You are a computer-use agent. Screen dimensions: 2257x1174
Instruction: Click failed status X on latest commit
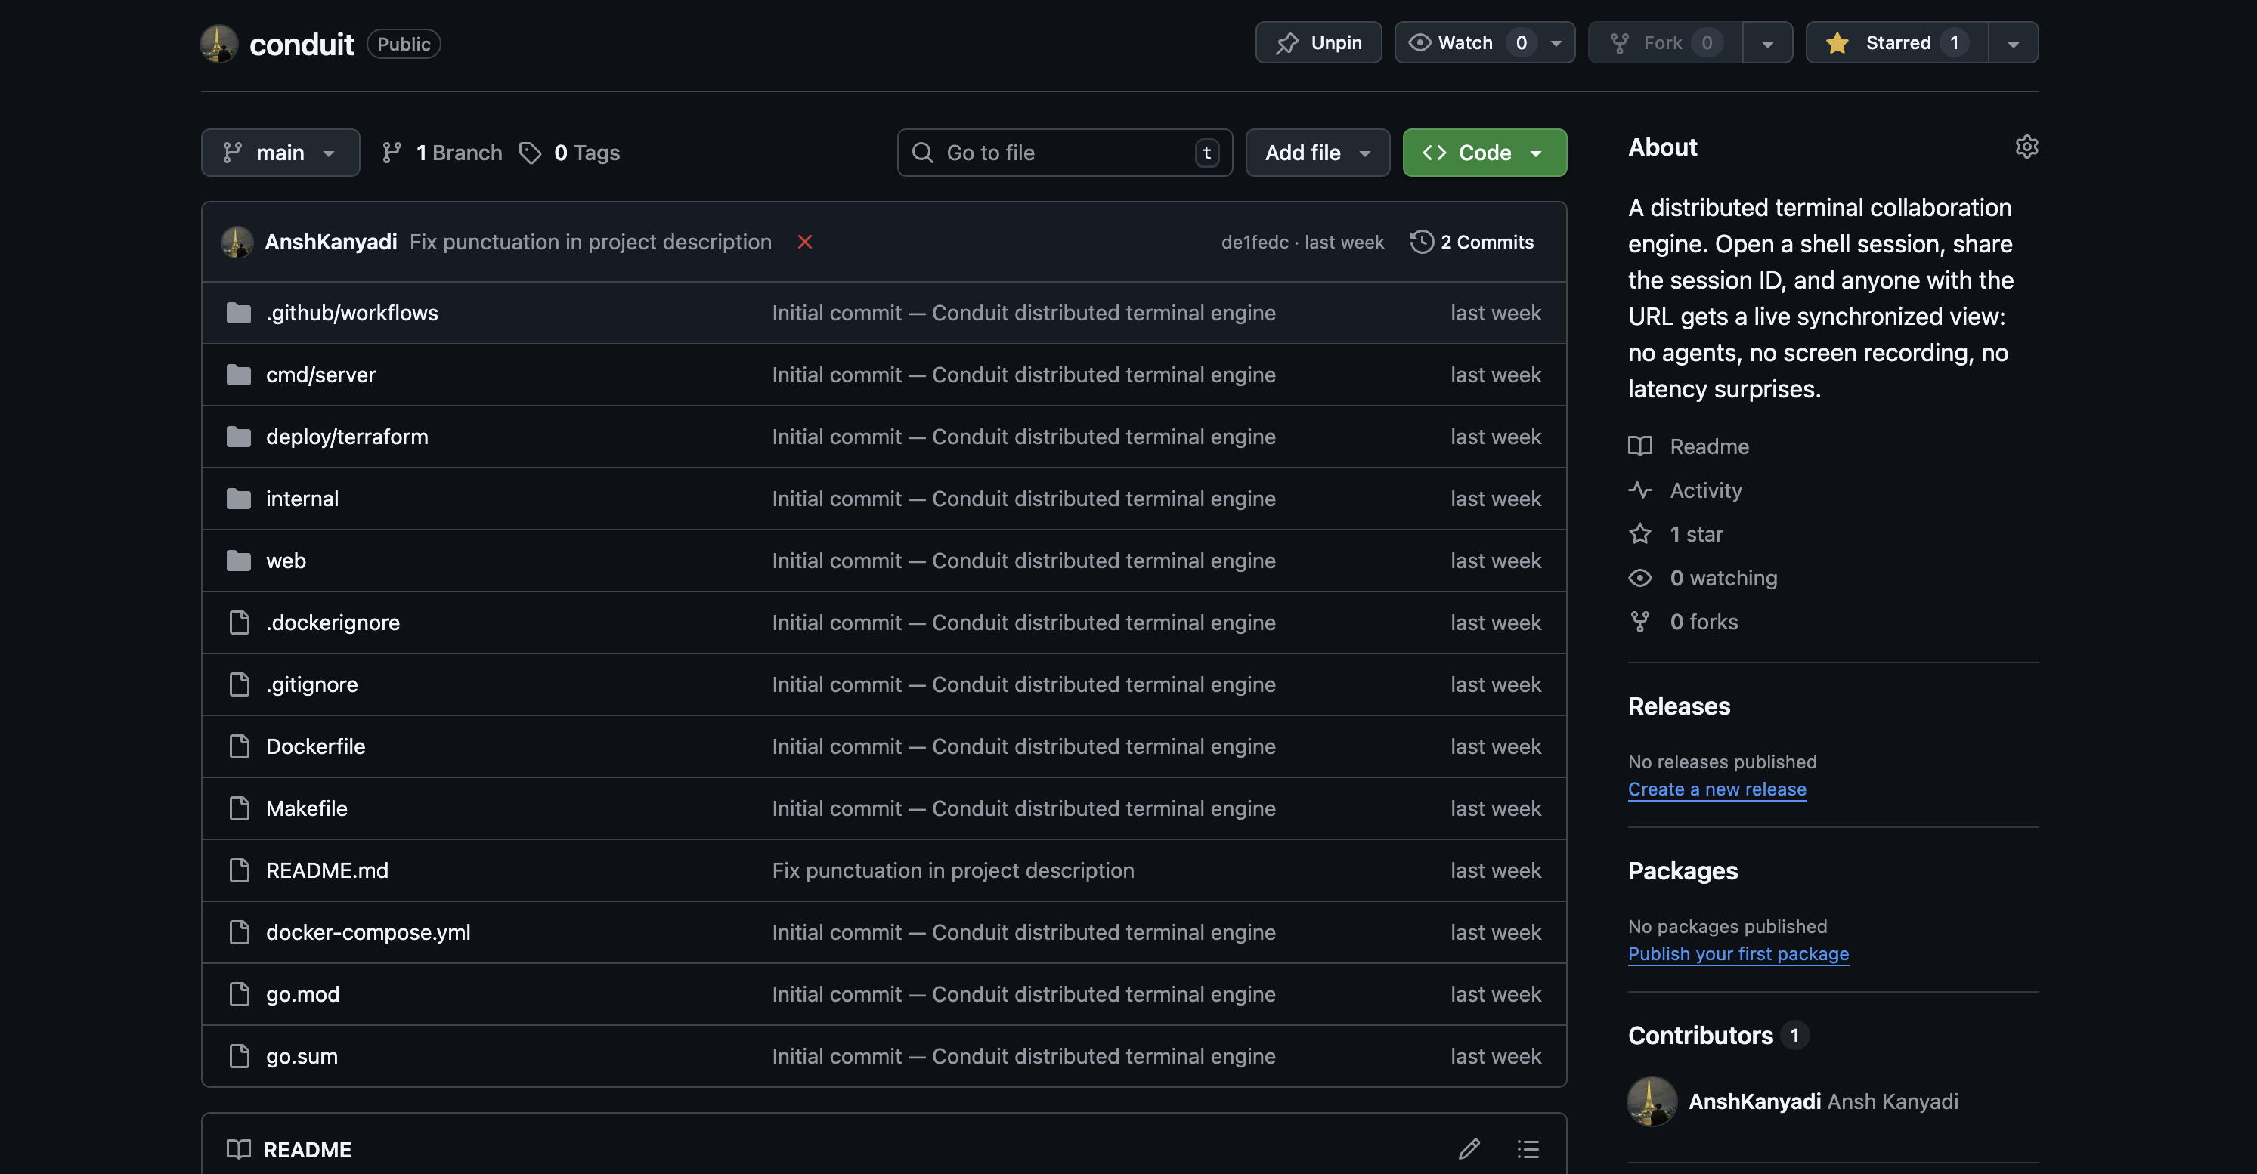804,242
